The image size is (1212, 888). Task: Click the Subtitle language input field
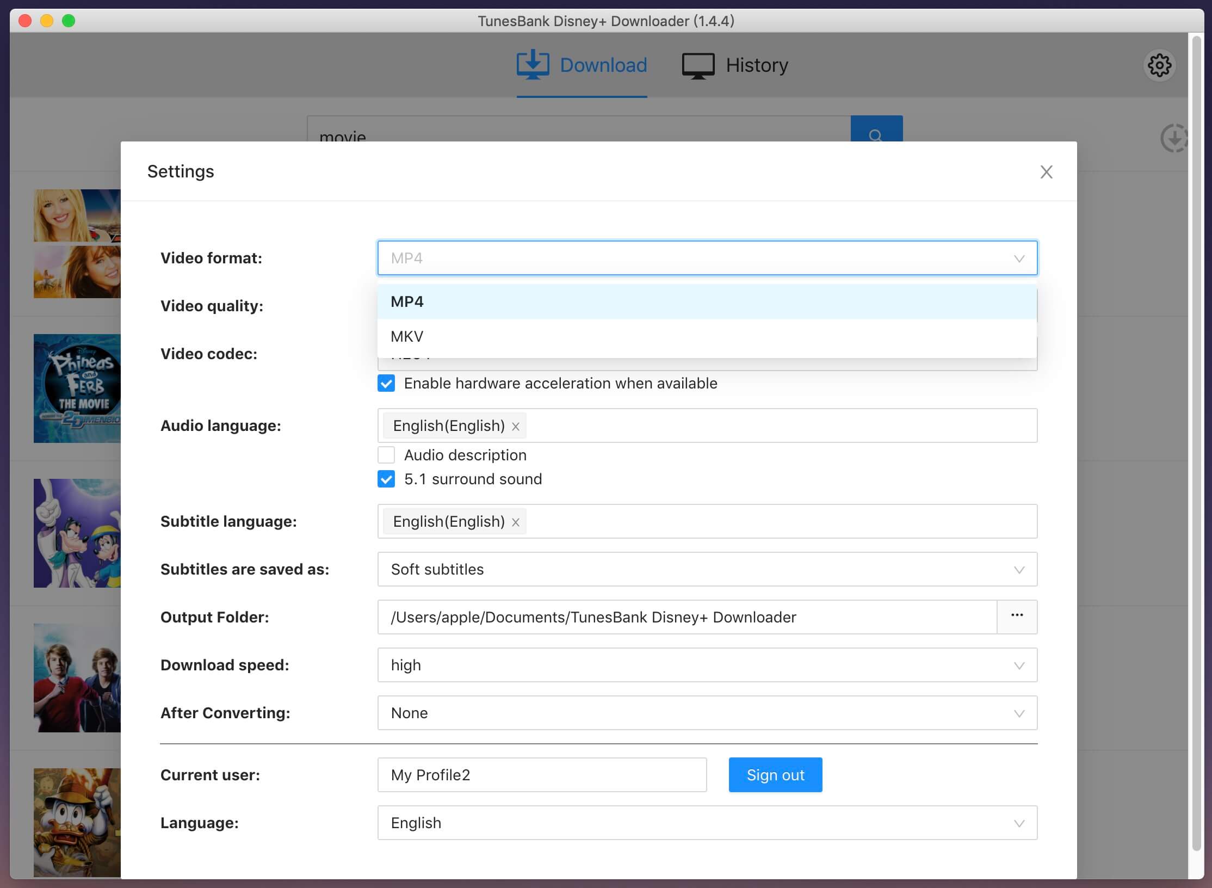coord(707,521)
